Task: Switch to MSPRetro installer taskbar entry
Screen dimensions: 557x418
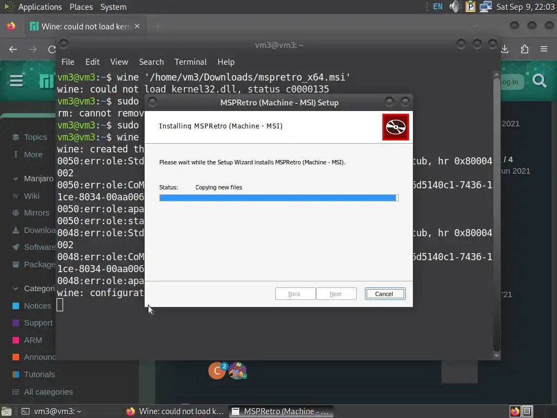Action: coord(281,411)
